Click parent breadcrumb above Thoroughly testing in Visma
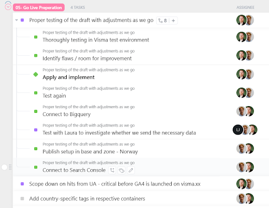Image resolution: width=269 pixels, height=208 pixels. [x=89, y=33]
